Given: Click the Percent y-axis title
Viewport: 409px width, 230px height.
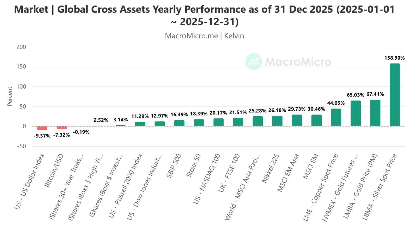Looking at the screenshot, I should click(10, 96).
